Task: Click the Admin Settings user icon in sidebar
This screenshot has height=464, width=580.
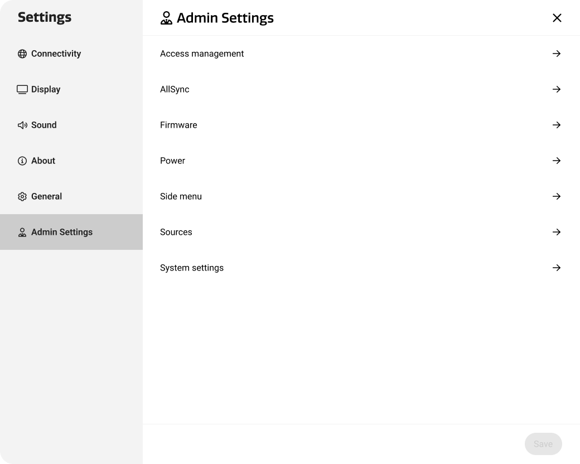Action: point(22,232)
